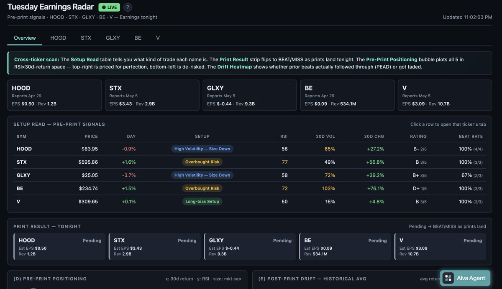Click the STX summary card with EPS $3.43
Viewport: 502px width, 289px height.
152,95
